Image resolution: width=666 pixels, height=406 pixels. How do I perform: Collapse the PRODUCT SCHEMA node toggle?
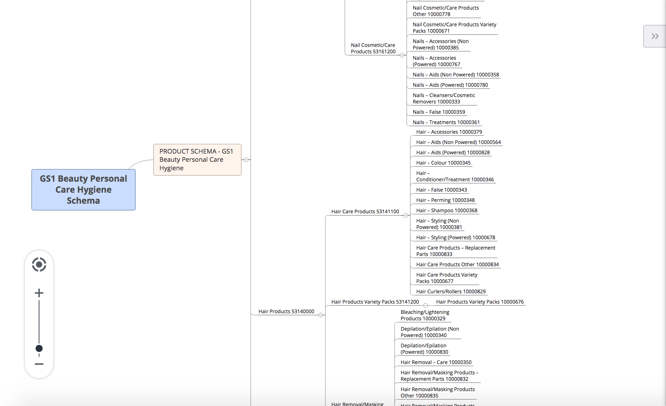(246, 160)
